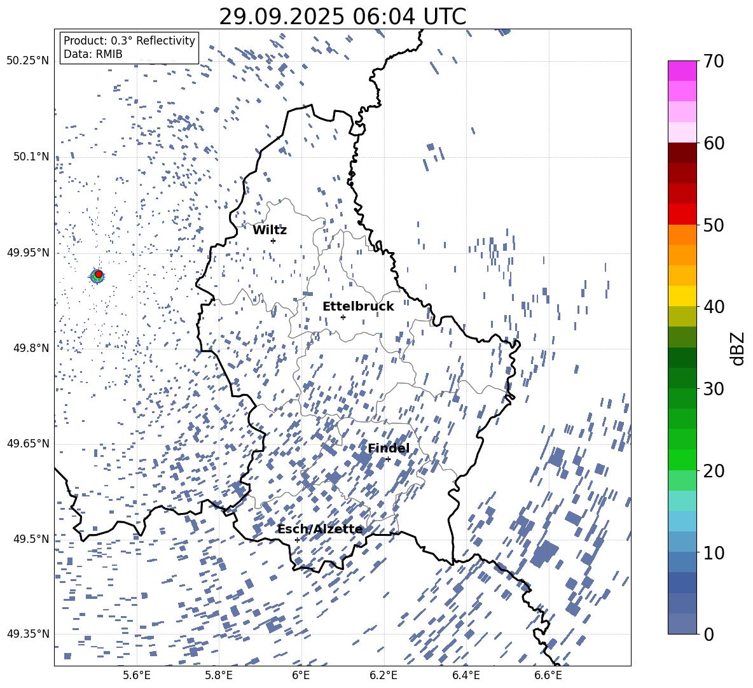Image resolution: width=753 pixels, height=688 pixels.
Task: Click the red radar site marker
Action: click(x=99, y=274)
